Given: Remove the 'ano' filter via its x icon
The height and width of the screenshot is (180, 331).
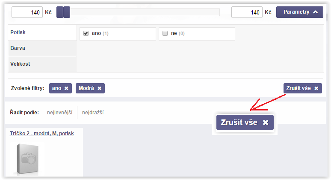Looking at the screenshot, I should click(x=66, y=88).
